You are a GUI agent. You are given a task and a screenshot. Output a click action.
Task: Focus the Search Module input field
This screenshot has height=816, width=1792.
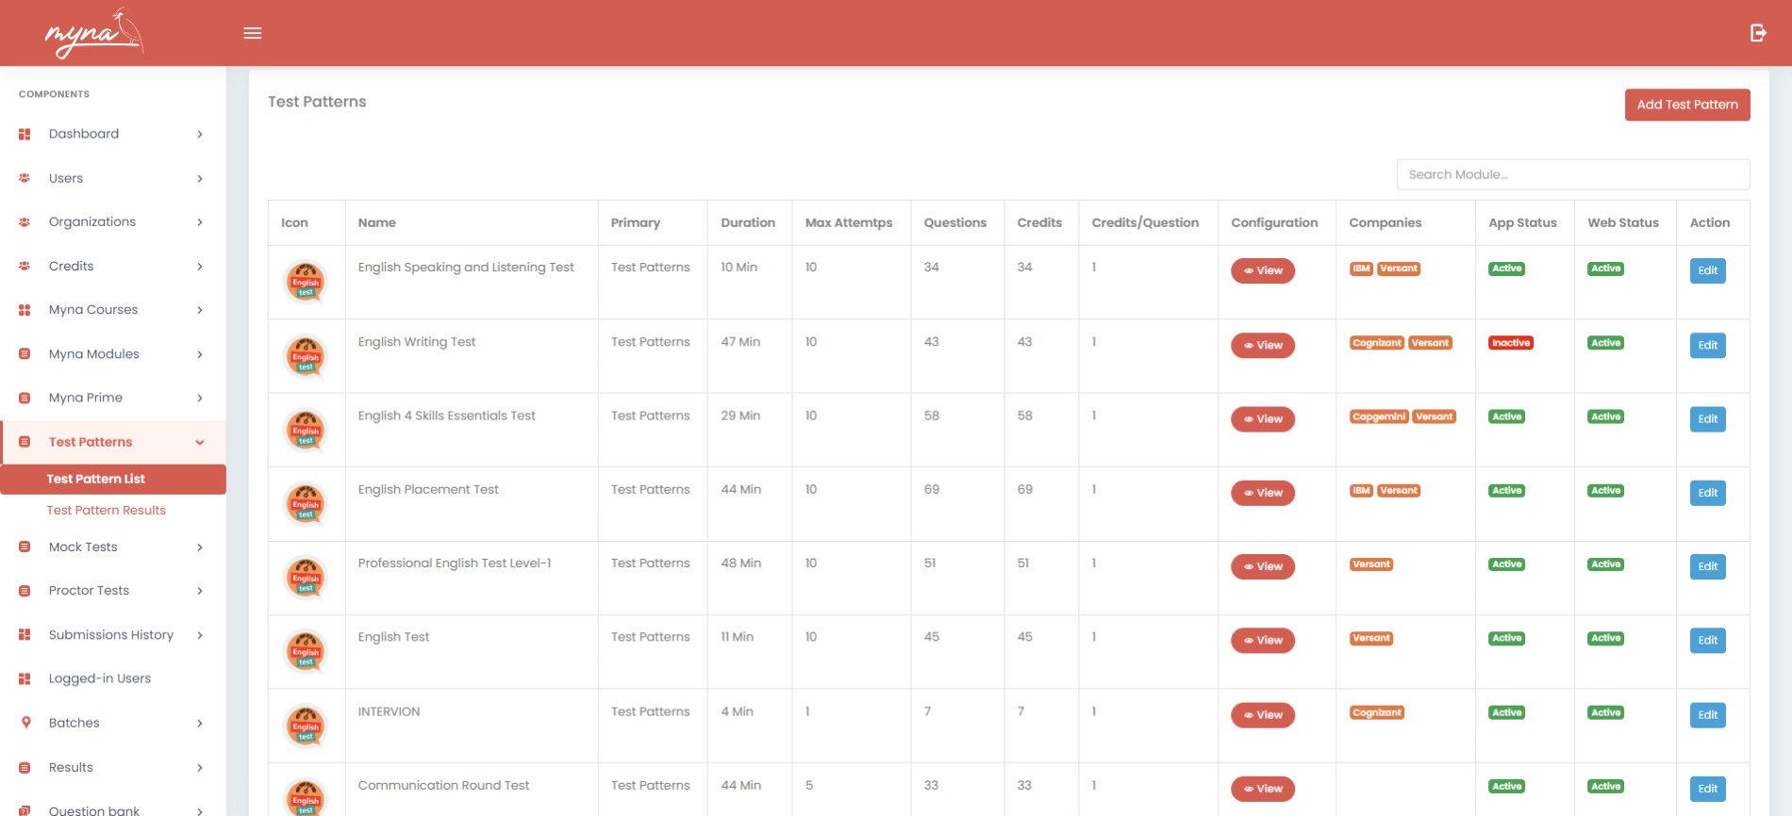click(x=1573, y=174)
